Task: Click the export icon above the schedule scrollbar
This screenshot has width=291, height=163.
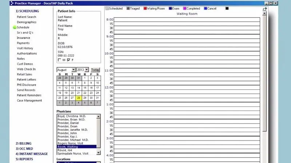Action: pyautogui.click(x=265, y=9)
